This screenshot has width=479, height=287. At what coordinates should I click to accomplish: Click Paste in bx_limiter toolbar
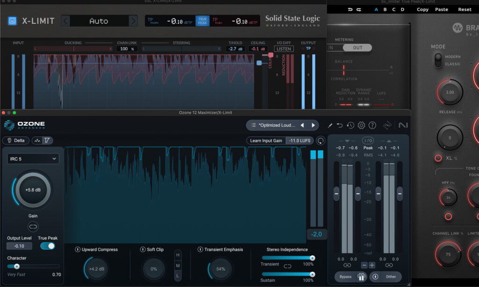click(442, 9)
